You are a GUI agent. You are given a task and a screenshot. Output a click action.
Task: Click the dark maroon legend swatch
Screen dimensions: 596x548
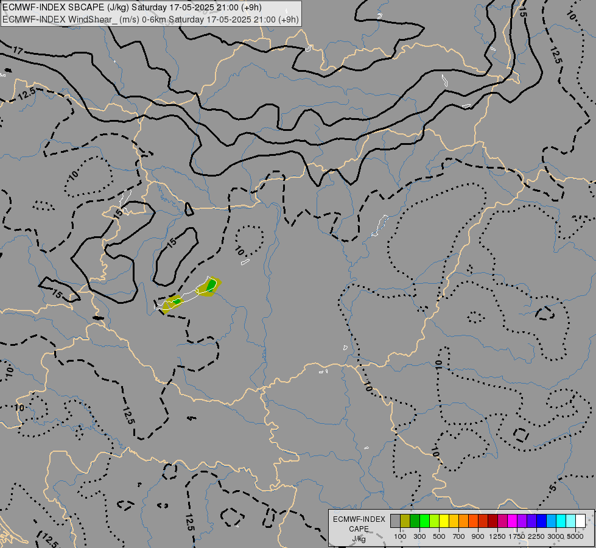coord(493,521)
